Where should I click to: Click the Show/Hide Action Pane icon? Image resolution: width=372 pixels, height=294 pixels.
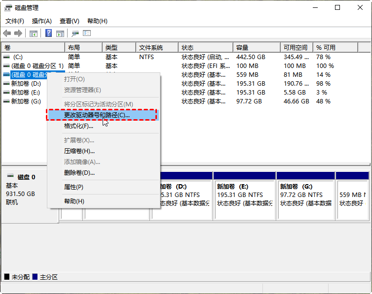[60, 33]
